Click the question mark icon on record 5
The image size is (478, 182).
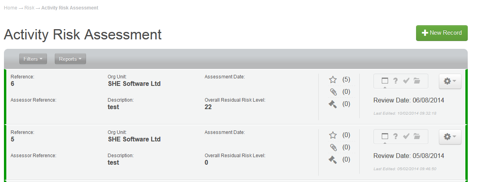[x=396, y=136]
